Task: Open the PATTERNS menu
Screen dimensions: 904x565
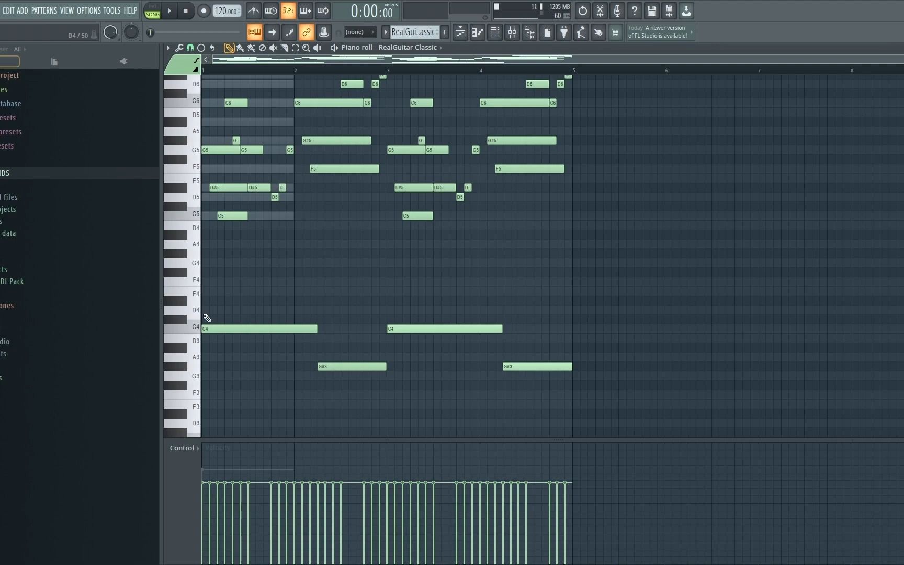Action: [44, 10]
